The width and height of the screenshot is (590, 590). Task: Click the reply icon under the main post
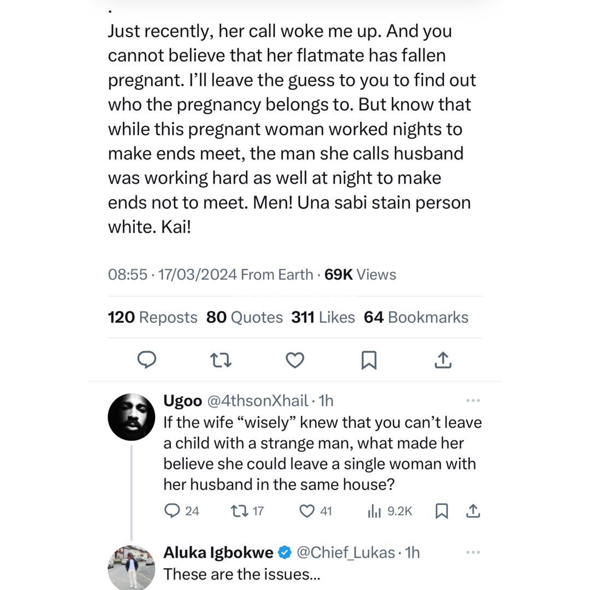pos(146,360)
